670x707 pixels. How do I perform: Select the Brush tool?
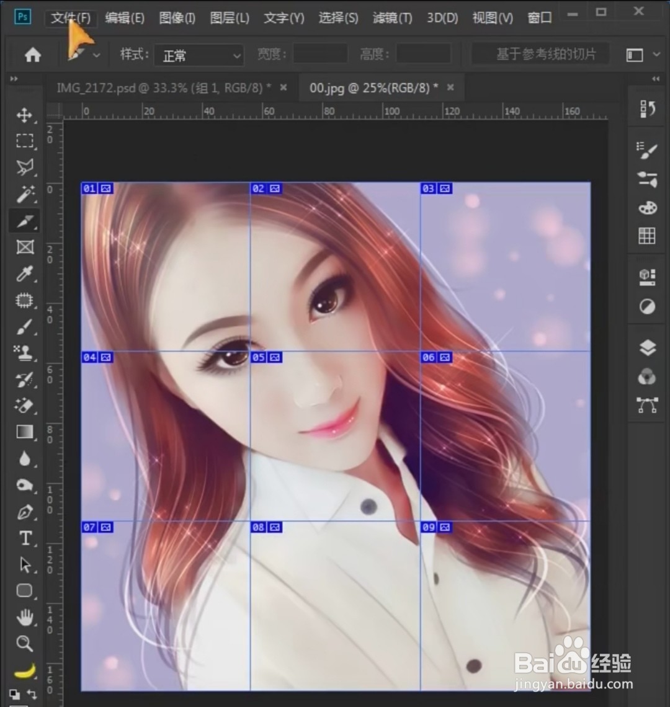(x=24, y=327)
